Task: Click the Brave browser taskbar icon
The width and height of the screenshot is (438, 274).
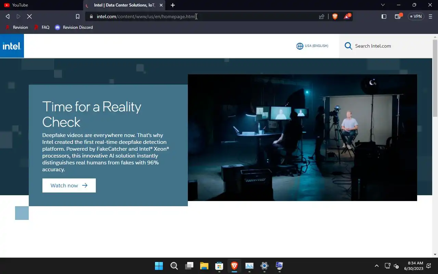Action: point(234,266)
